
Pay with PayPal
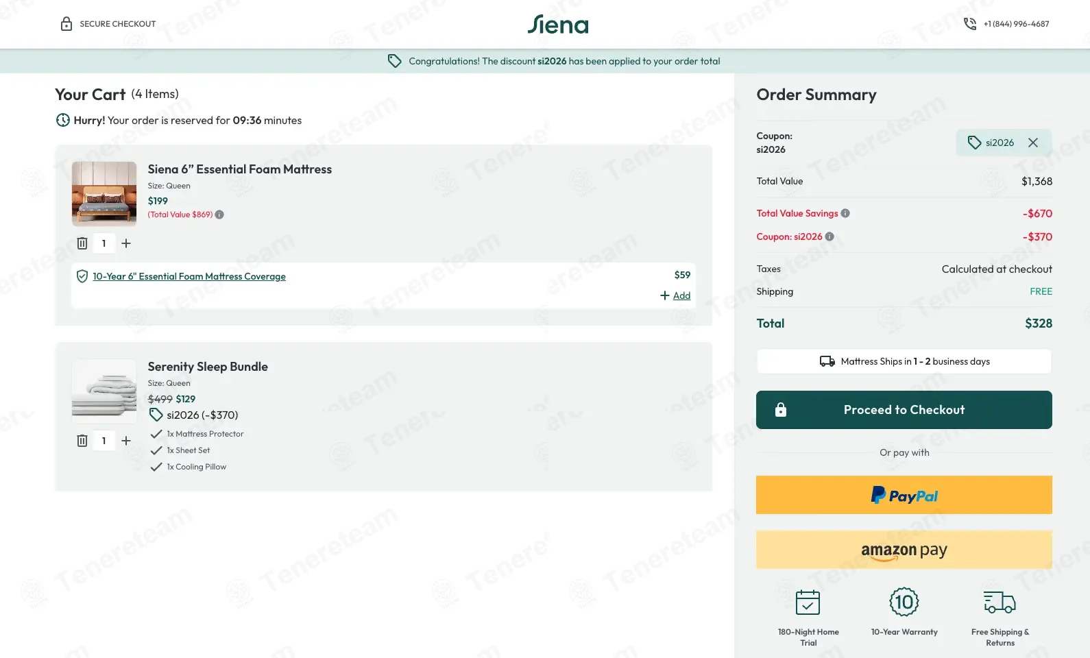click(x=904, y=495)
